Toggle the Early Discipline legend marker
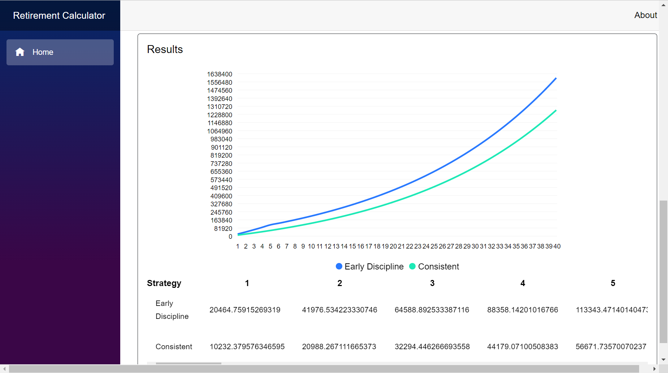Image resolution: width=668 pixels, height=373 pixels. pos(339,266)
